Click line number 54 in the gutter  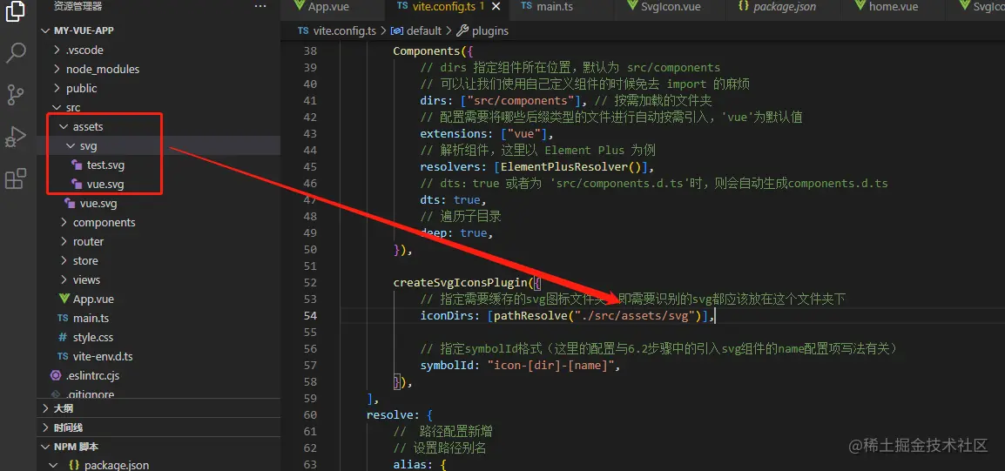(x=309, y=316)
